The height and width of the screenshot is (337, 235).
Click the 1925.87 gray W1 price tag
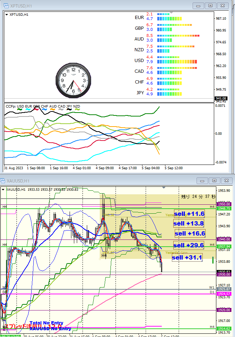click(x=224, y=289)
